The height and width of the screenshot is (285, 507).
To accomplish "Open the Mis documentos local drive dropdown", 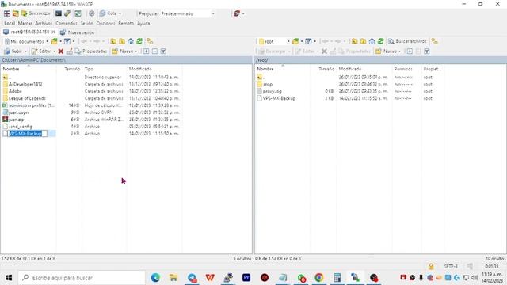I will pos(26,41).
